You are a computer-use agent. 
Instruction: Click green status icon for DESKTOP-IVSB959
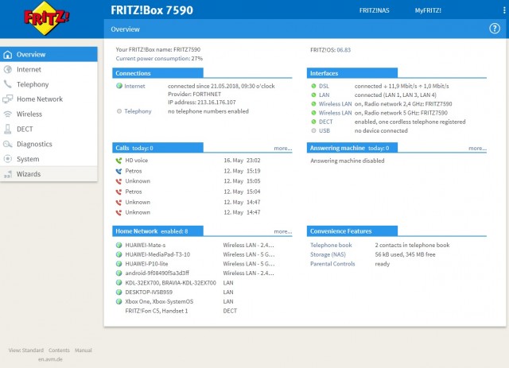119,292
